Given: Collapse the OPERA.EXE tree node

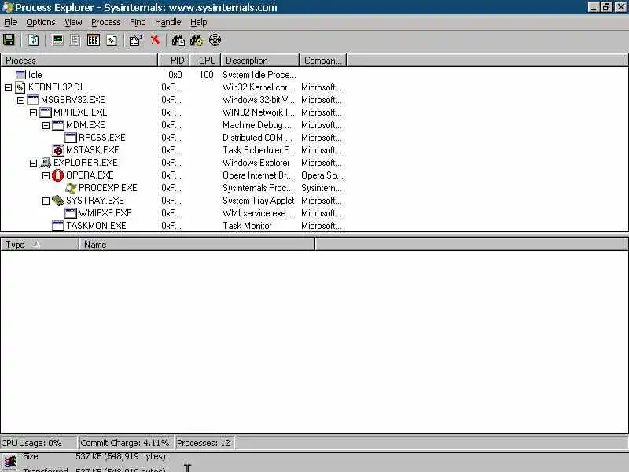Looking at the screenshot, I should tap(46, 175).
